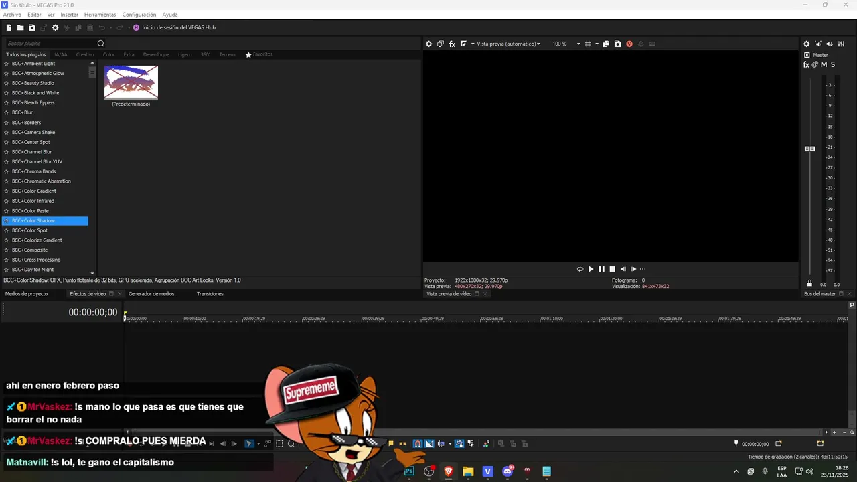Click the Buscar plugins search field
Screen dimensions: 857x482
coord(50,44)
